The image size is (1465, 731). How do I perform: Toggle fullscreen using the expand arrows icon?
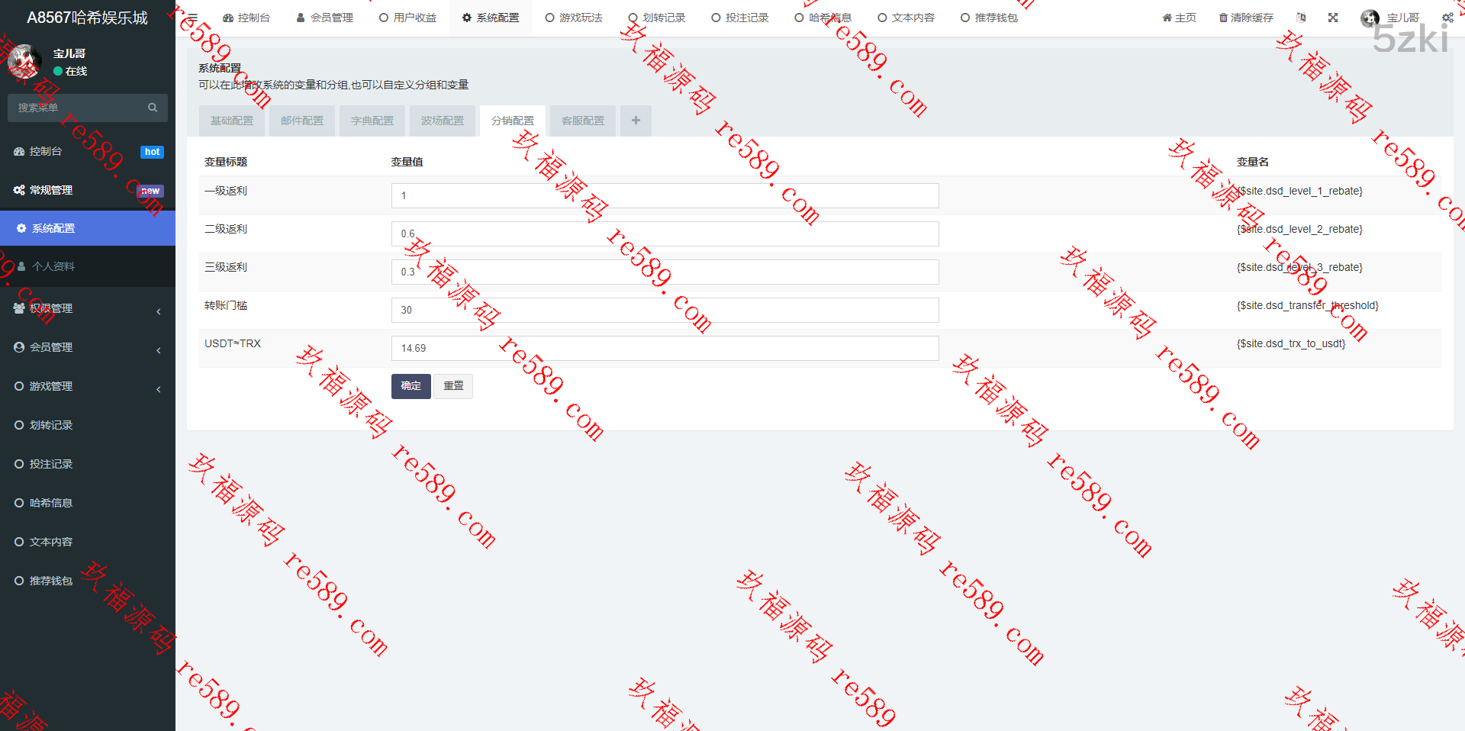coord(1333,18)
